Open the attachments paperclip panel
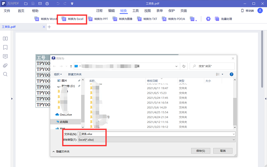 tap(5, 65)
